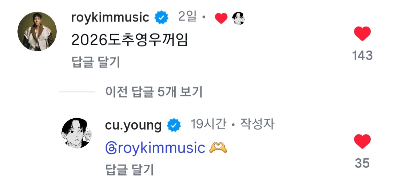Expand 이전 답글 5개 보기 replies
Viewport: 393px width, 190px height.
154,92
